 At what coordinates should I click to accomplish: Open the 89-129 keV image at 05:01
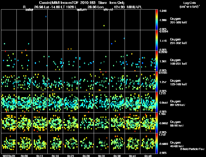point(9,102)
